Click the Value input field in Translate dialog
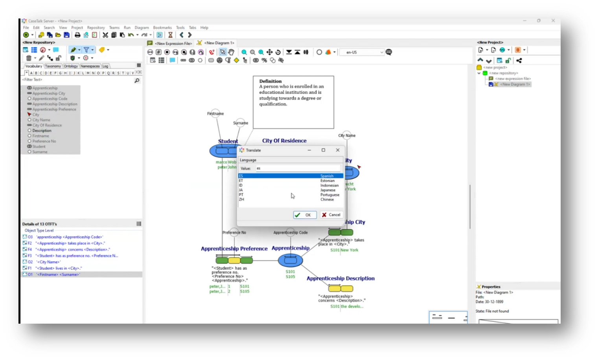This screenshot has height=361, width=598. tap(298, 168)
